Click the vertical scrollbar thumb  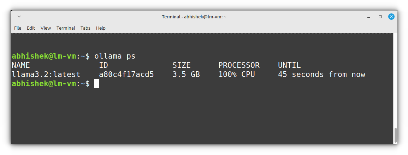395,135
